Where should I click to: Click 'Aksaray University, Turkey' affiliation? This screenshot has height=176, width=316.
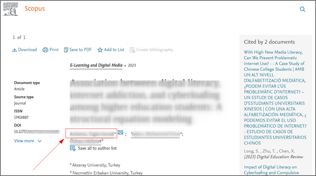96,165
